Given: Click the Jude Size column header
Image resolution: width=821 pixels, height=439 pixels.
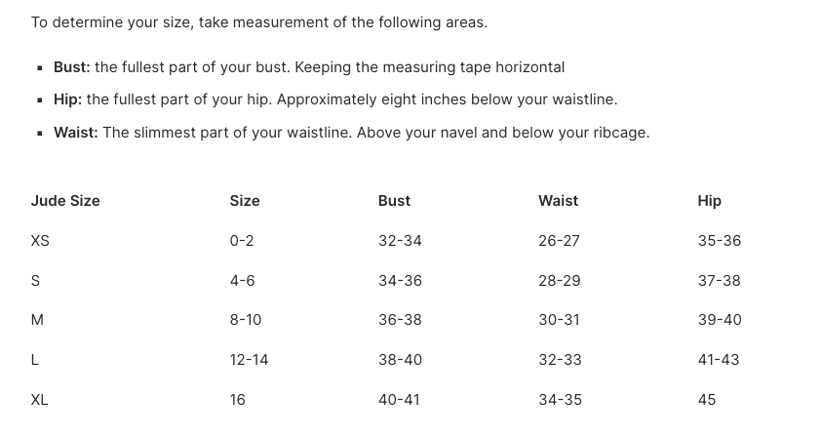Looking at the screenshot, I should (x=65, y=201).
